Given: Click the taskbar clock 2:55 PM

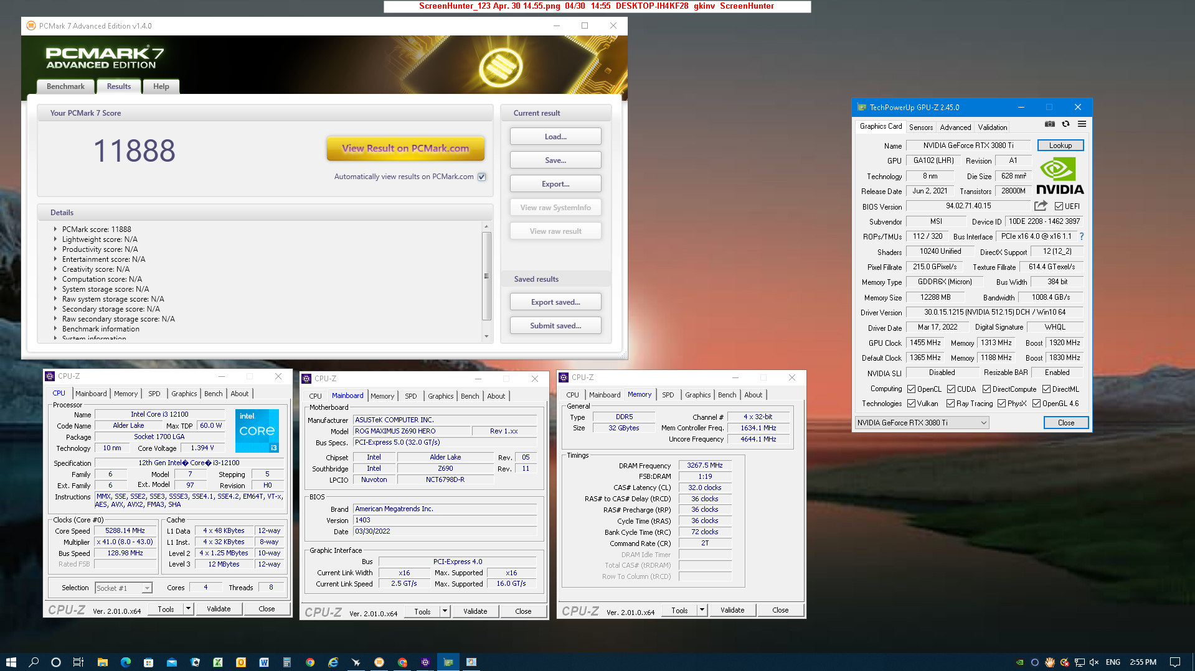Looking at the screenshot, I should tap(1143, 662).
